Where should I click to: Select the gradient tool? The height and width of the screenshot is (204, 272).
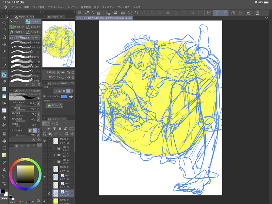coord(4,134)
